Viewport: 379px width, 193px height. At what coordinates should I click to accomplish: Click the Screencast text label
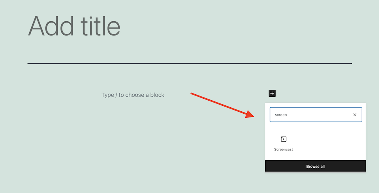tap(283, 150)
